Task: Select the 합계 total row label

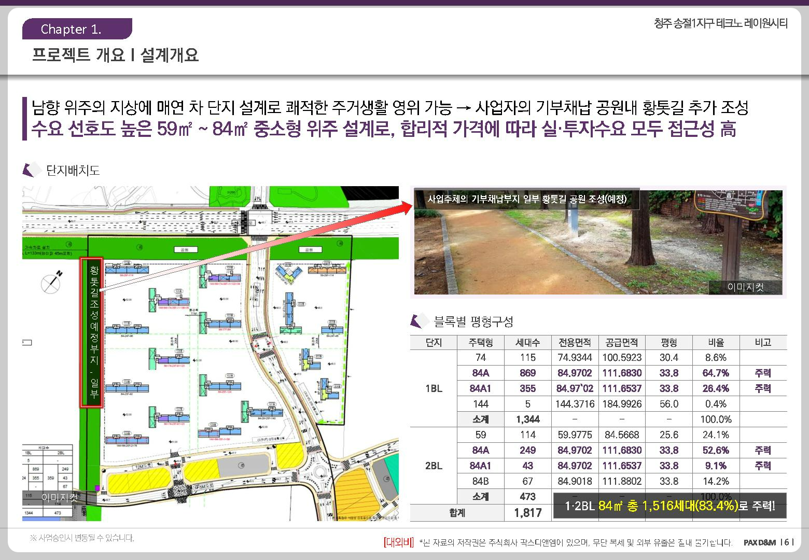Action: 457,513
